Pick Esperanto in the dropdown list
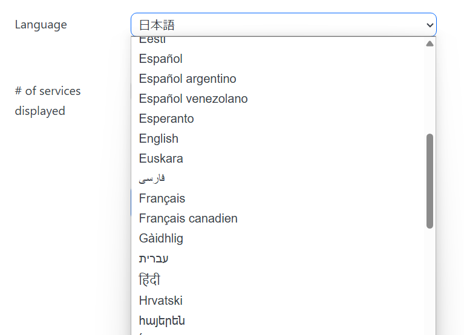 click(166, 119)
